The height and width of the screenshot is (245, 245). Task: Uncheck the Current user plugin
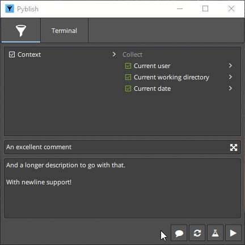[128, 66]
